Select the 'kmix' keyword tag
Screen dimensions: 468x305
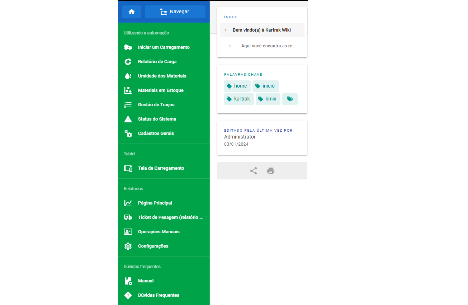(268, 99)
